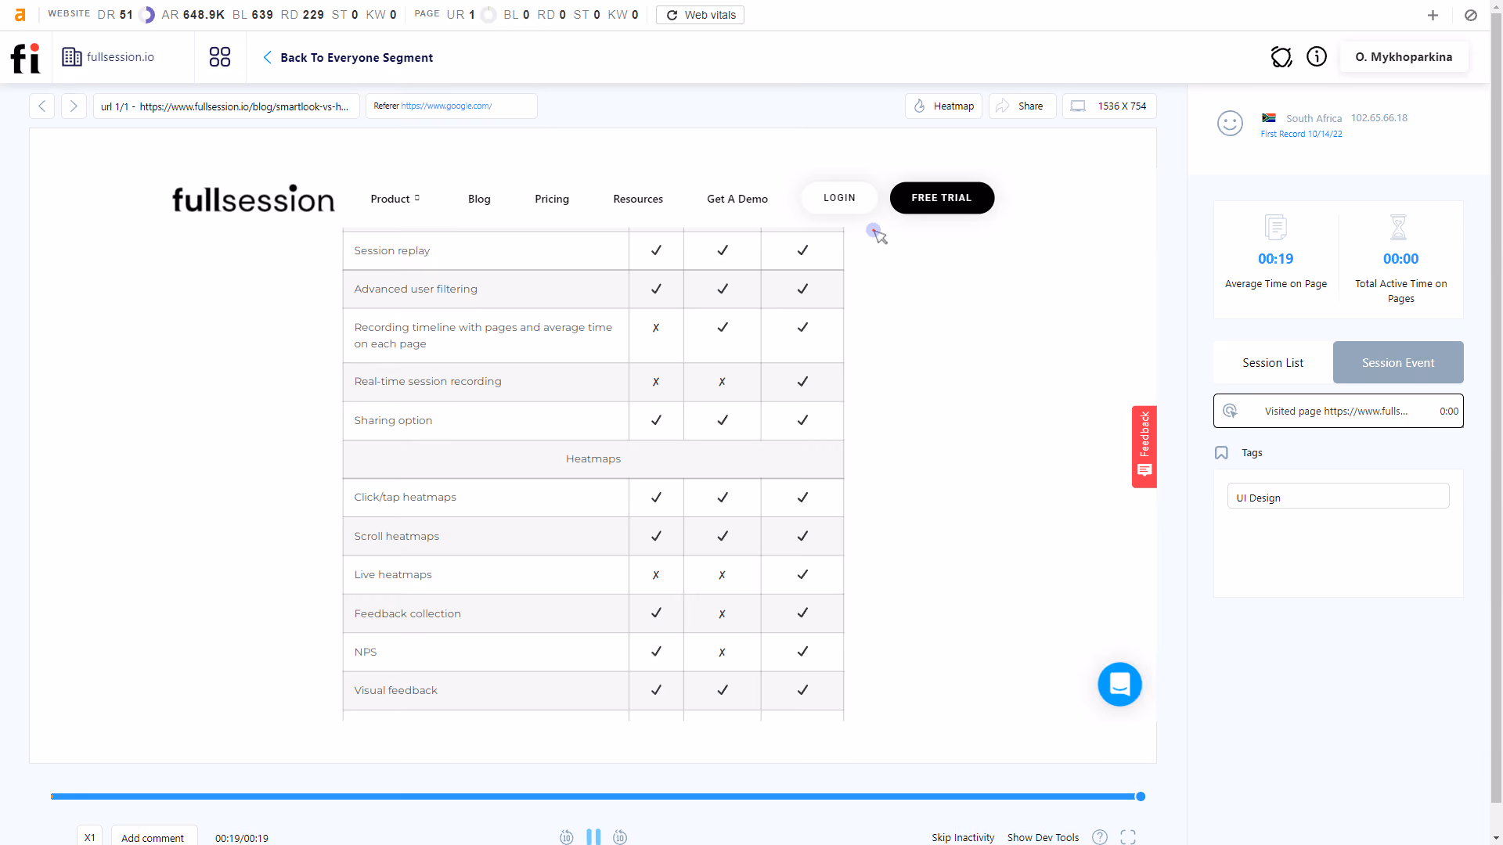1503x845 pixels.
Task: Share this session recording
Action: tap(1022, 106)
